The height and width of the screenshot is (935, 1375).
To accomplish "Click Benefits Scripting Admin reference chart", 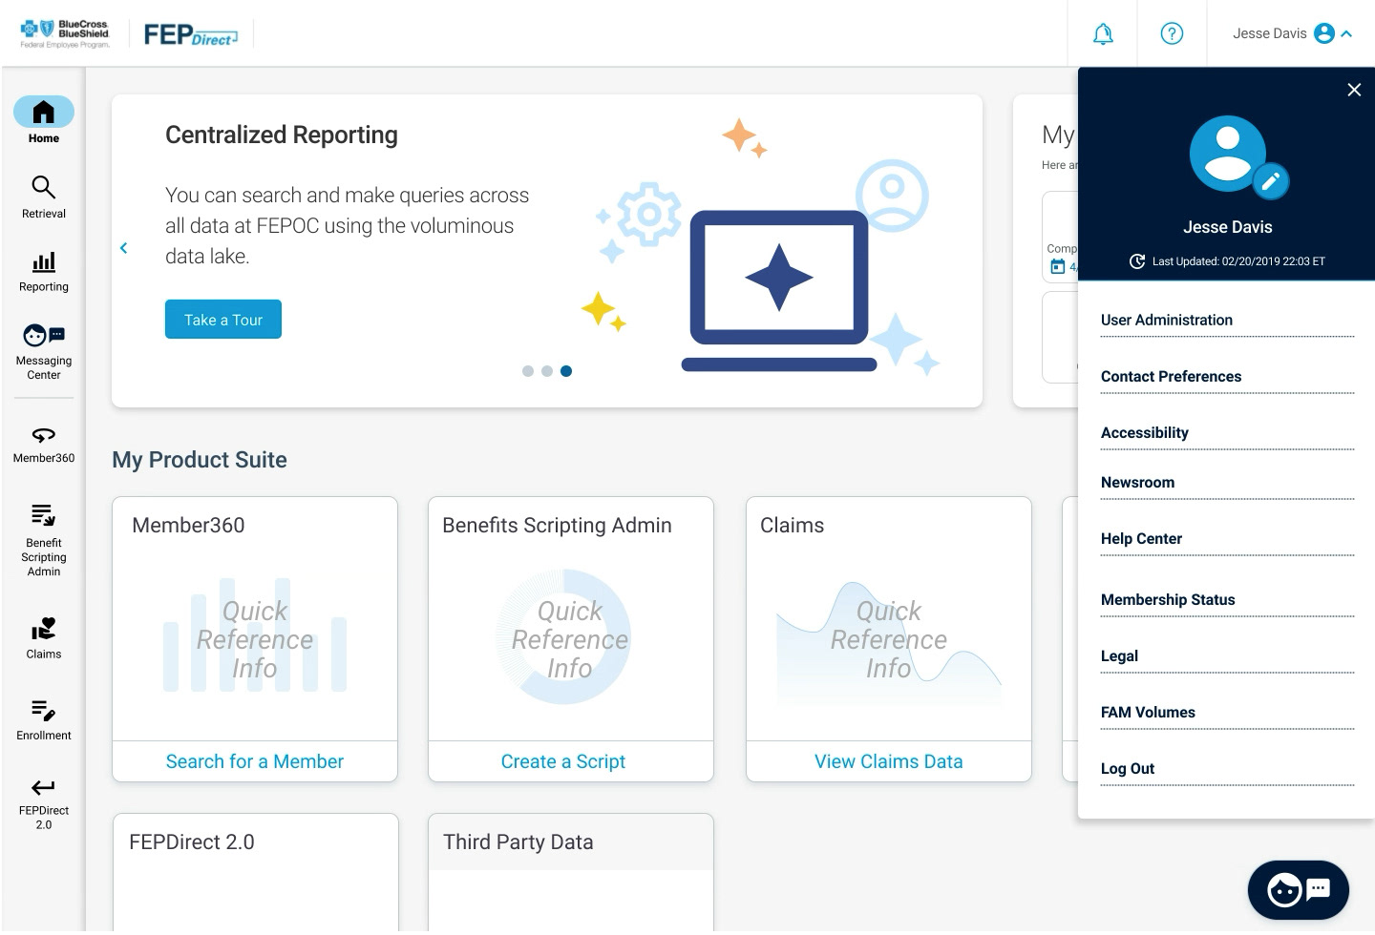I will coord(563,637).
